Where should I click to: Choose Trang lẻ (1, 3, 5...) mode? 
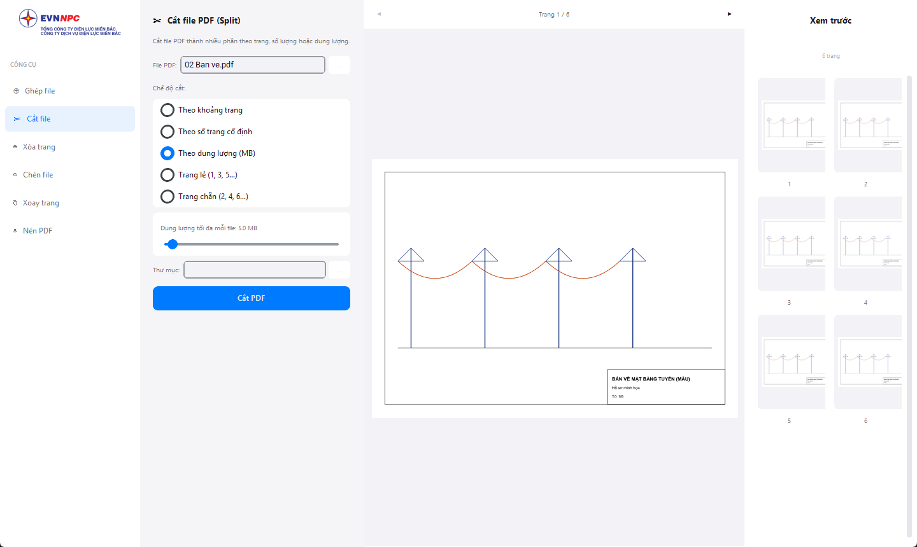tap(167, 175)
